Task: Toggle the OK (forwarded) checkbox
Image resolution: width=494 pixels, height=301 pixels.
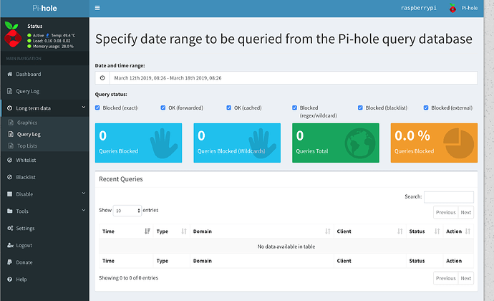Action: coord(164,108)
